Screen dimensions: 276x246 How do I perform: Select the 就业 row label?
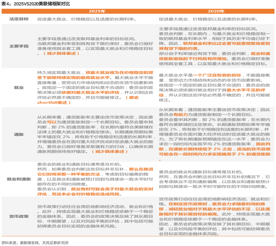[19, 87]
